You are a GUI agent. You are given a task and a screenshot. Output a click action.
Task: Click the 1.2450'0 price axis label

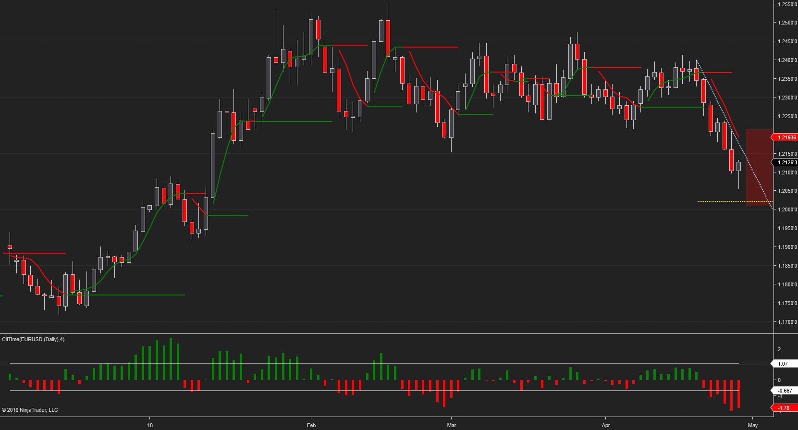(787, 41)
